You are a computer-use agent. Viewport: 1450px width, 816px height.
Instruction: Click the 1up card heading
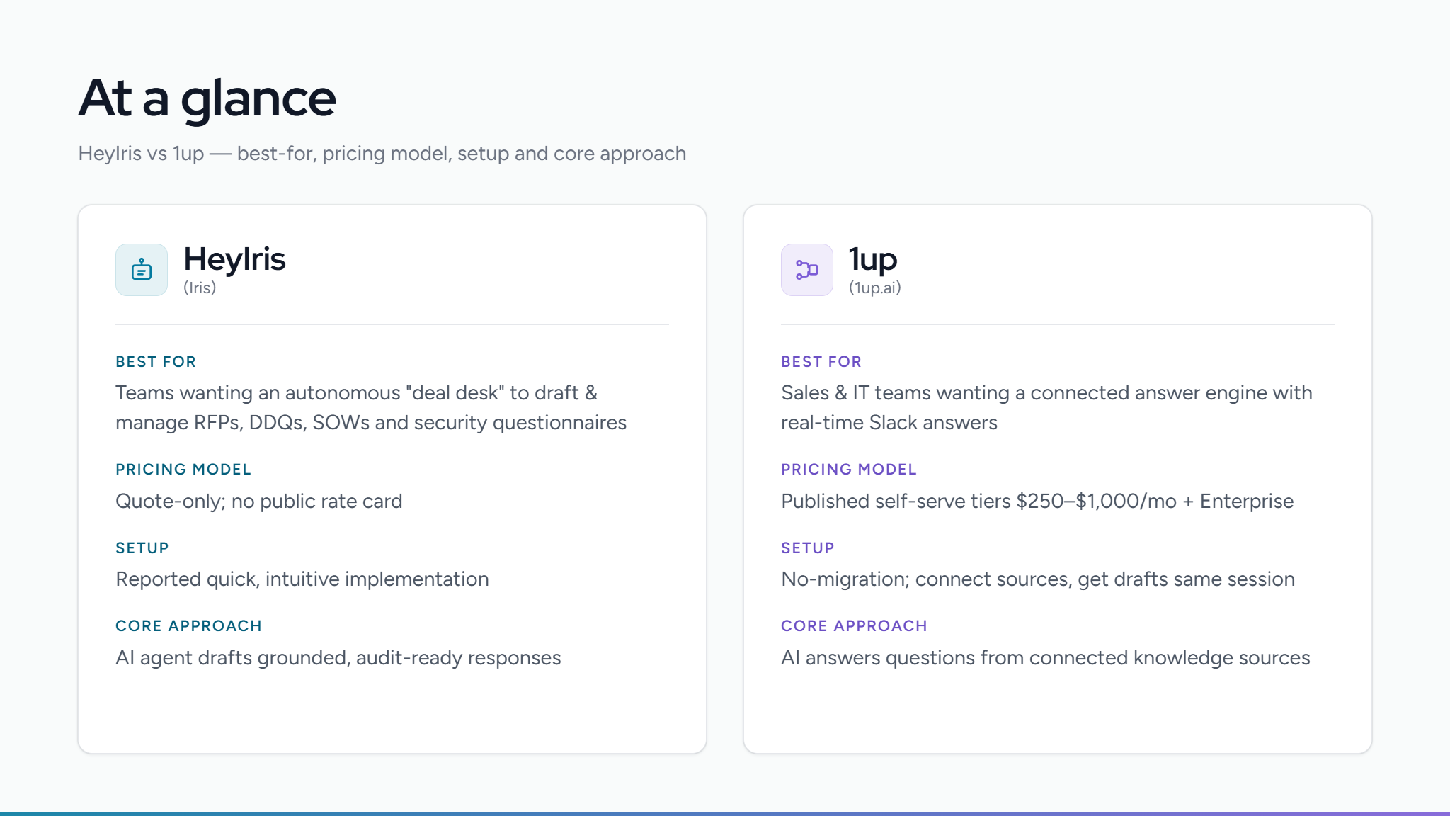873,259
